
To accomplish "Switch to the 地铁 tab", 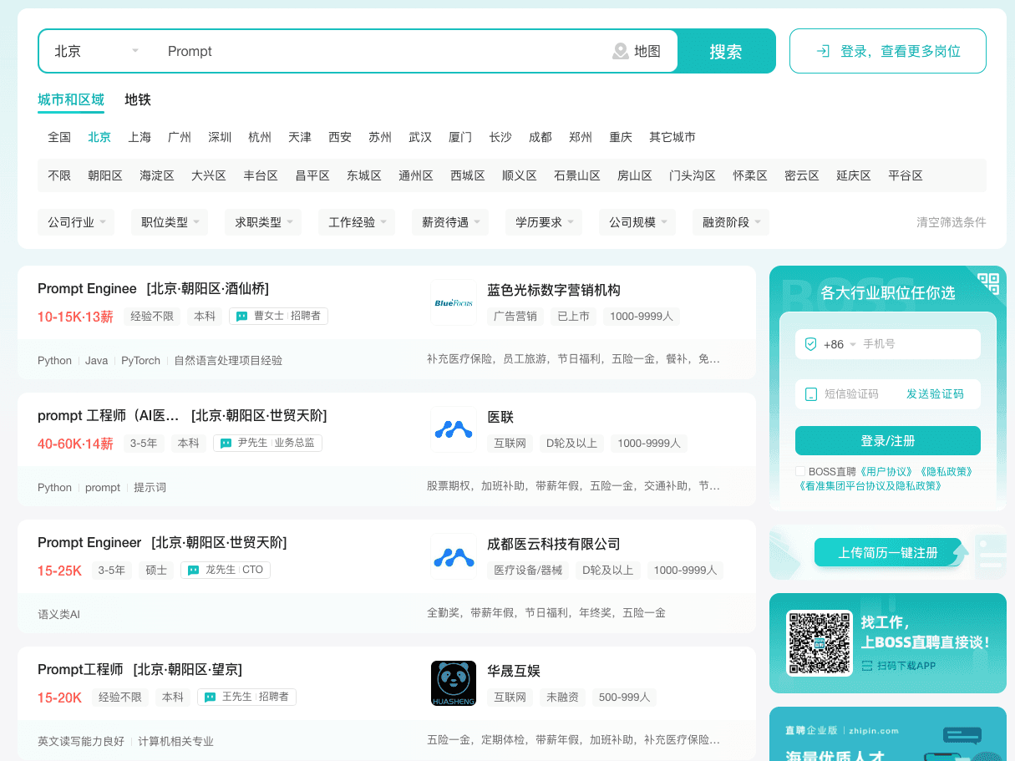I will (x=137, y=99).
